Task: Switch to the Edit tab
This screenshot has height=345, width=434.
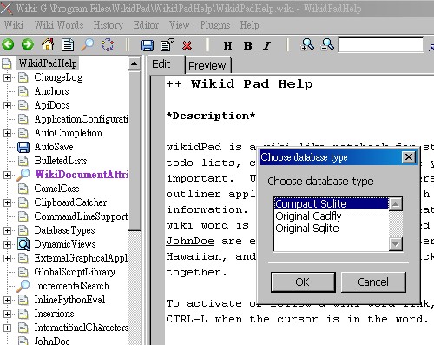Action: 166,64
